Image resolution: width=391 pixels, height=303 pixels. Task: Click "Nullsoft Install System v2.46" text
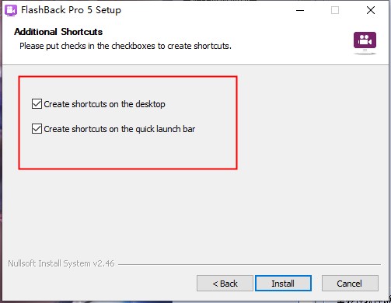click(x=61, y=263)
